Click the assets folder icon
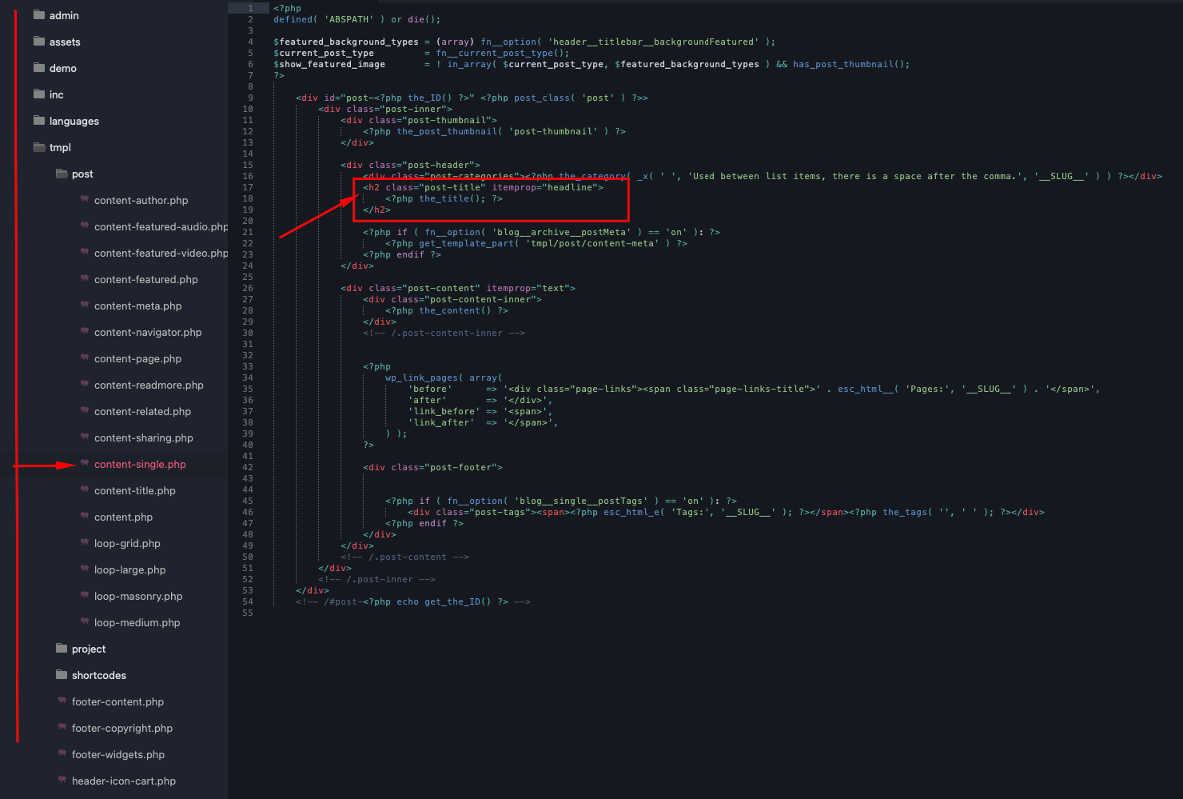Viewport: 1183px width, 799px height. pos(39,42)
